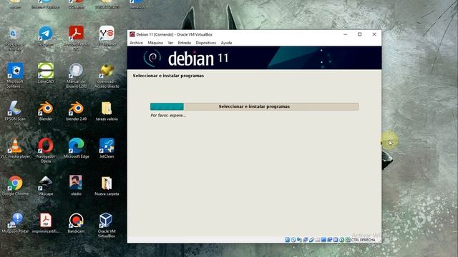The image size is (458, 257).
Task: Click the 'Seleccionar e instalar programas' heading
Action: click(169, 76)
